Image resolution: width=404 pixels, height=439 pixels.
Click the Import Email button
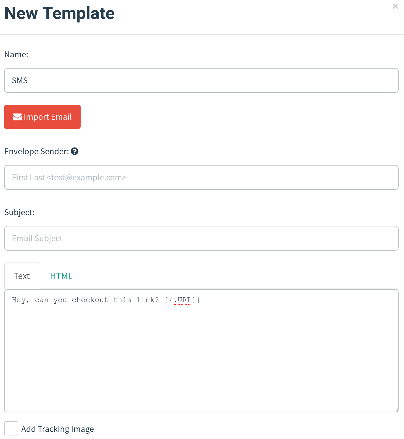click(42, 116)
